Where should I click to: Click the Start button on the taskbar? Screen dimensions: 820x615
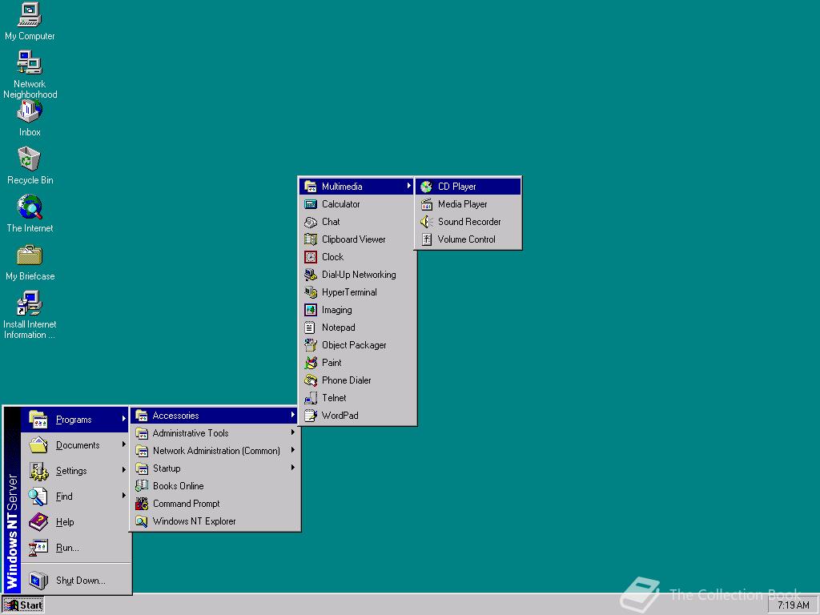(x=23, y=605)
